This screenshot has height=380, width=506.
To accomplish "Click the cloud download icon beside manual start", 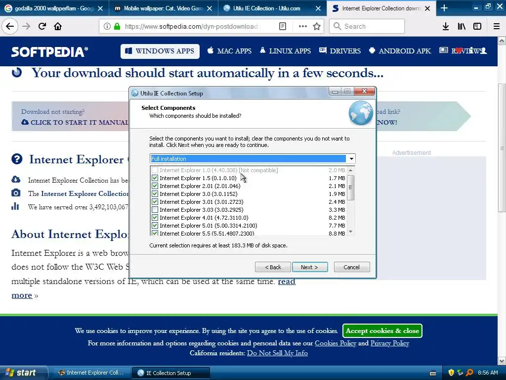I will [x=25, y=122].
